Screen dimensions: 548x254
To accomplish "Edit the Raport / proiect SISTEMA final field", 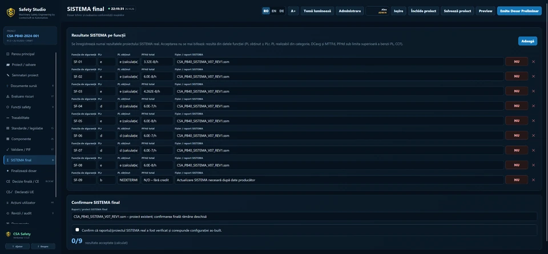I will (x=304, y=216).
